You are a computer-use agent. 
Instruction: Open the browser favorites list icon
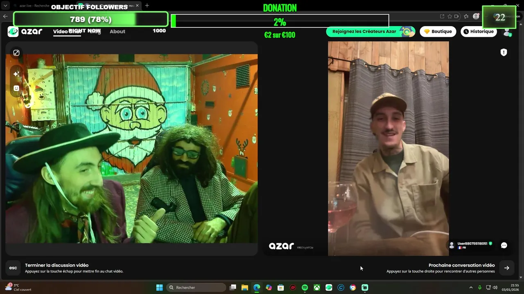466,16
